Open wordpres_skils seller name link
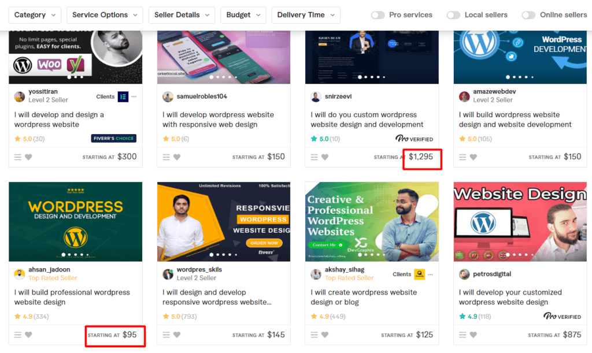The height and width of the screenshot is (353, 592). pos(199,270)
